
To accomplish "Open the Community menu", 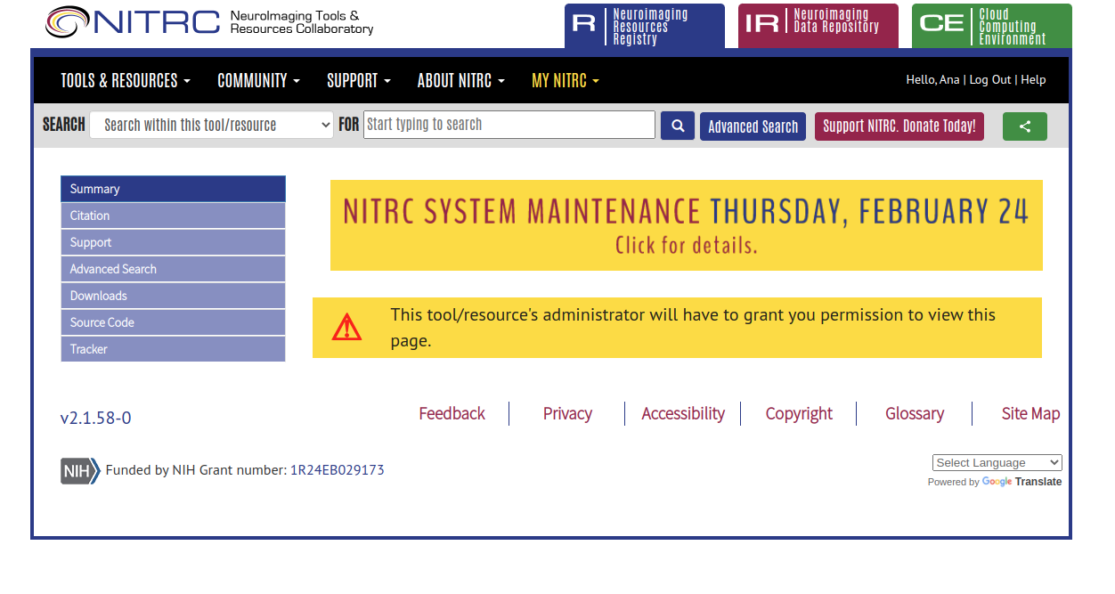I will [x=258, y=81].
